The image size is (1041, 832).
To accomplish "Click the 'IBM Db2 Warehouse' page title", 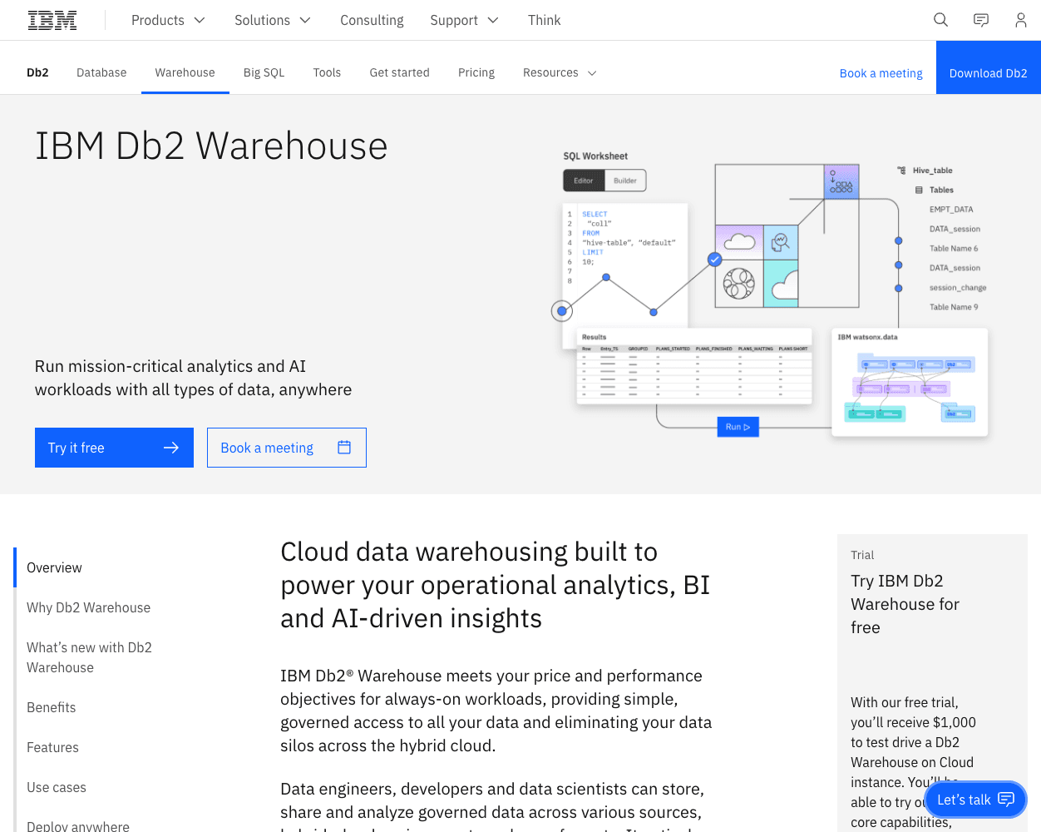I will [x=211, y=146].
